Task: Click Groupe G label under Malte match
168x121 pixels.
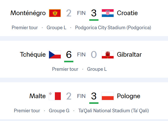Action: [x=59, y=111]
